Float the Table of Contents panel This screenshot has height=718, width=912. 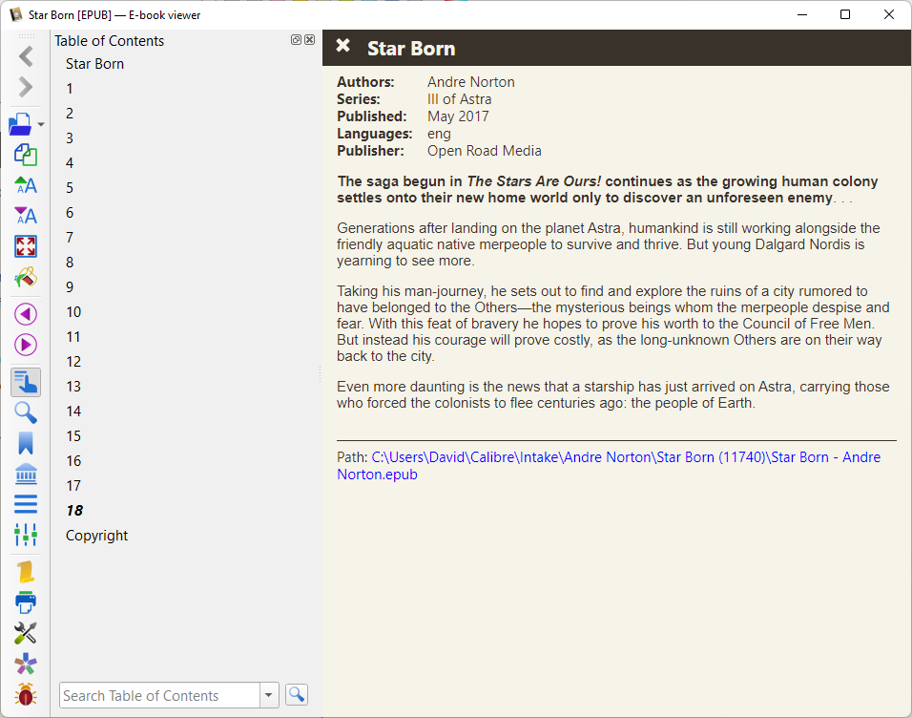click(296, 39)
